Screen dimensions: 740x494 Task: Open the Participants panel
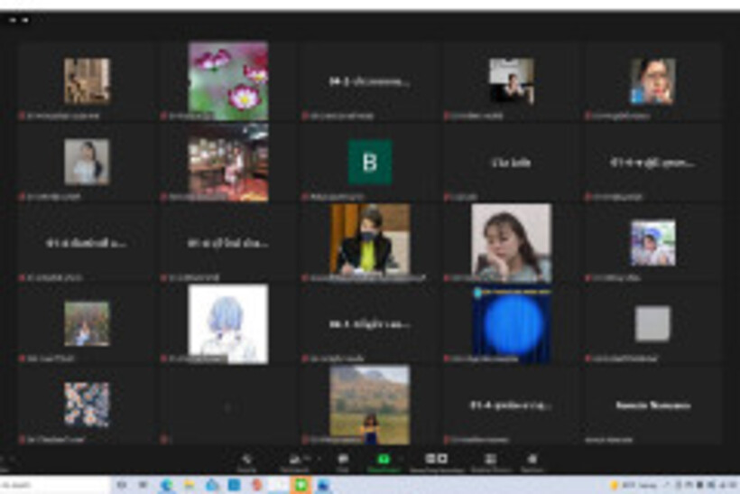click(292, 461)
